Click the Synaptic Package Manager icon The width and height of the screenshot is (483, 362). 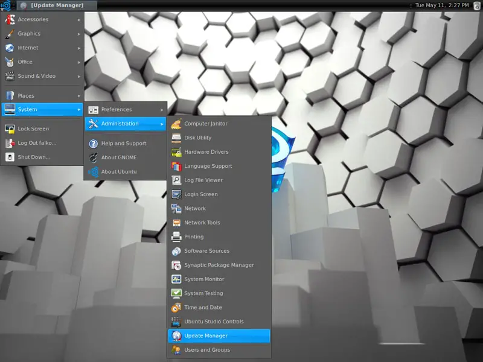tap(176, 265)
